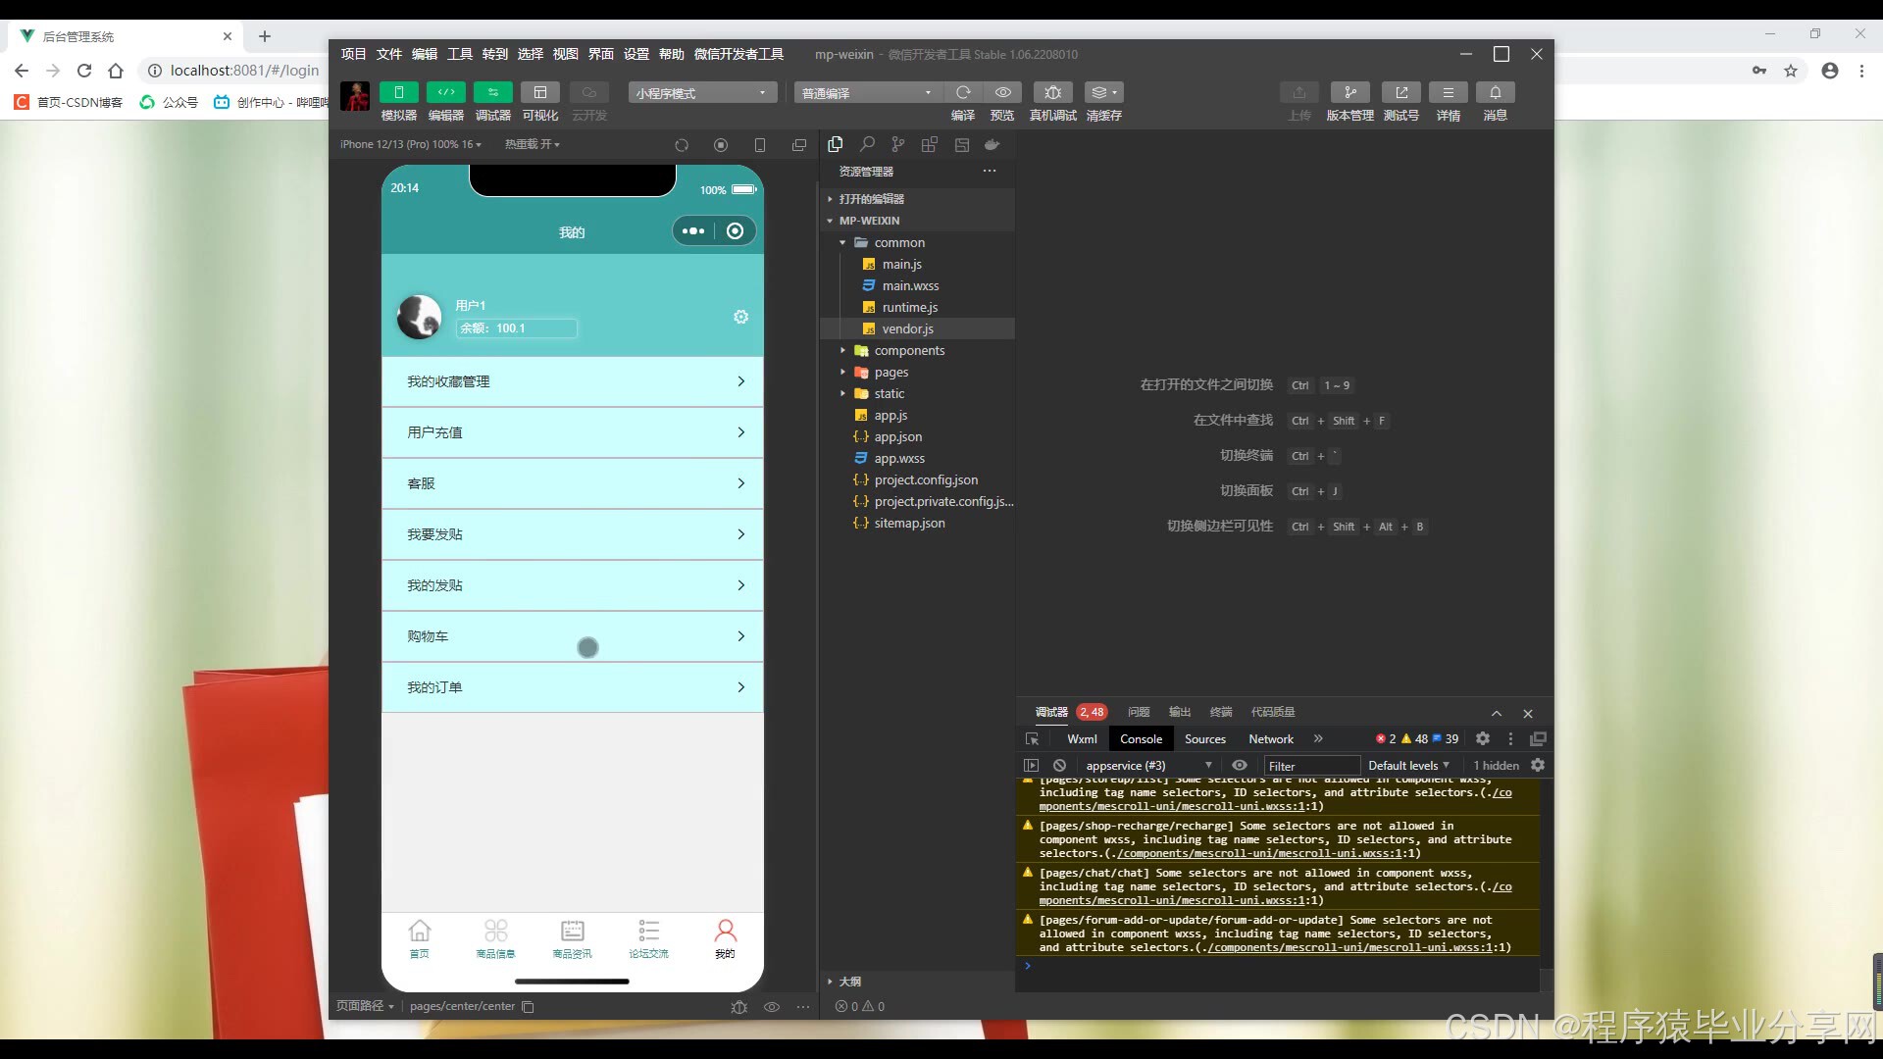Image resolution: width=1883 pixels, height=1059 pixels.
Task: Tap the 首页 tab in the simulator
Action: coord(419,938)
